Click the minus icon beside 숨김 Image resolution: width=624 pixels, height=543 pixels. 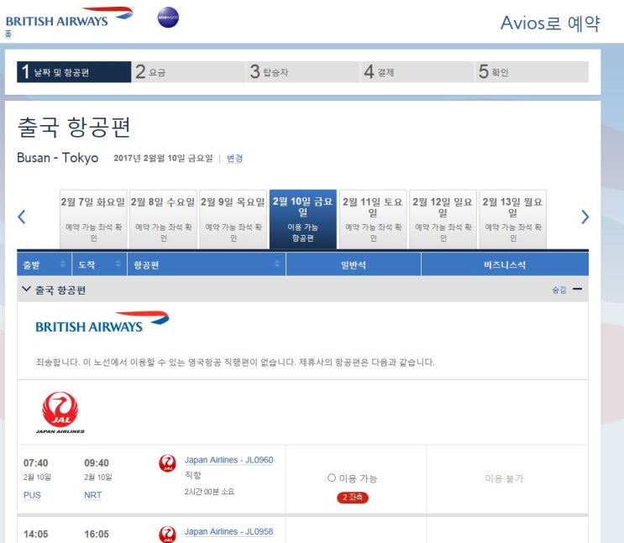(x=578, y=289)
